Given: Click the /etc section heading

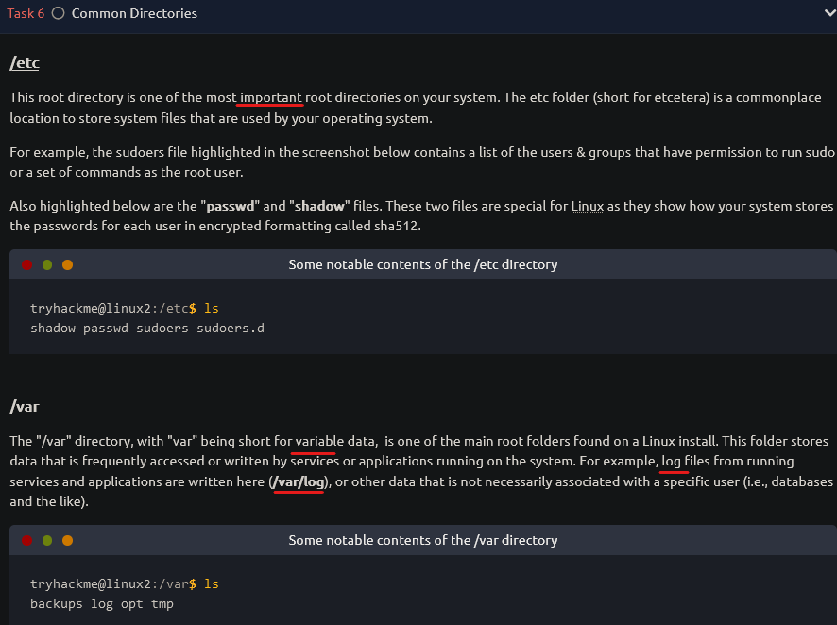Looking at the screenshot, I should 25,63.
